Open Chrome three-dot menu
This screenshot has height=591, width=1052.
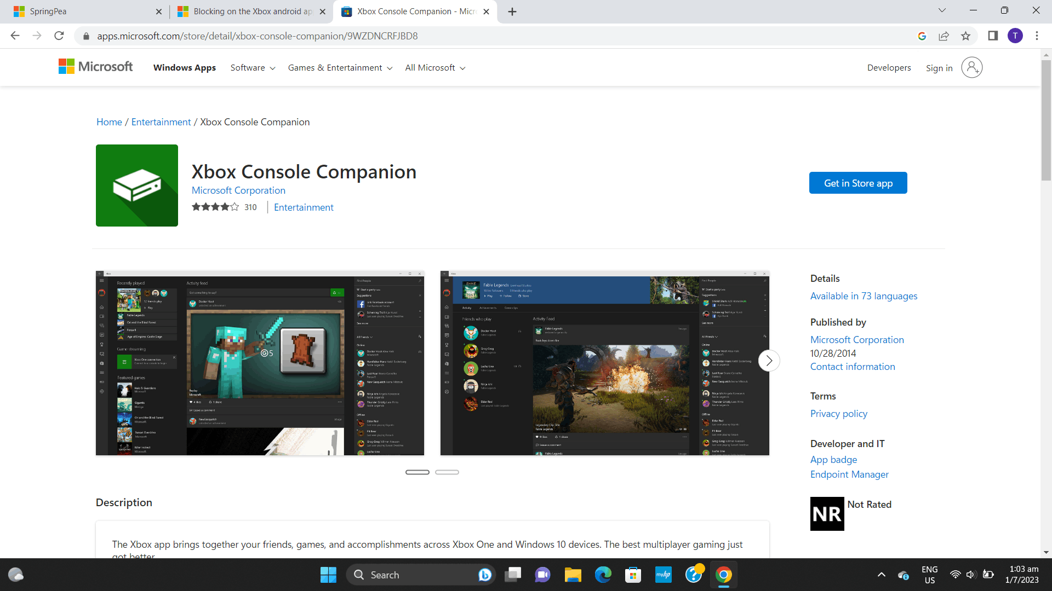[1037, 36]
